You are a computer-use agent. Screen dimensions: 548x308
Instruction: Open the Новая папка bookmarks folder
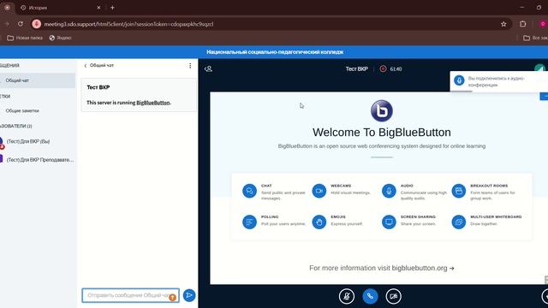pos(25,38)
